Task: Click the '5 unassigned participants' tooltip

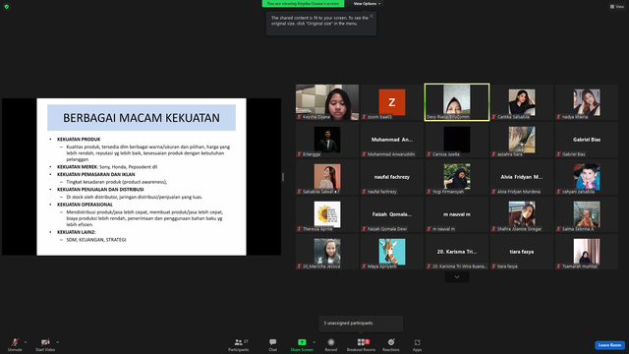Action: point(361,324)
